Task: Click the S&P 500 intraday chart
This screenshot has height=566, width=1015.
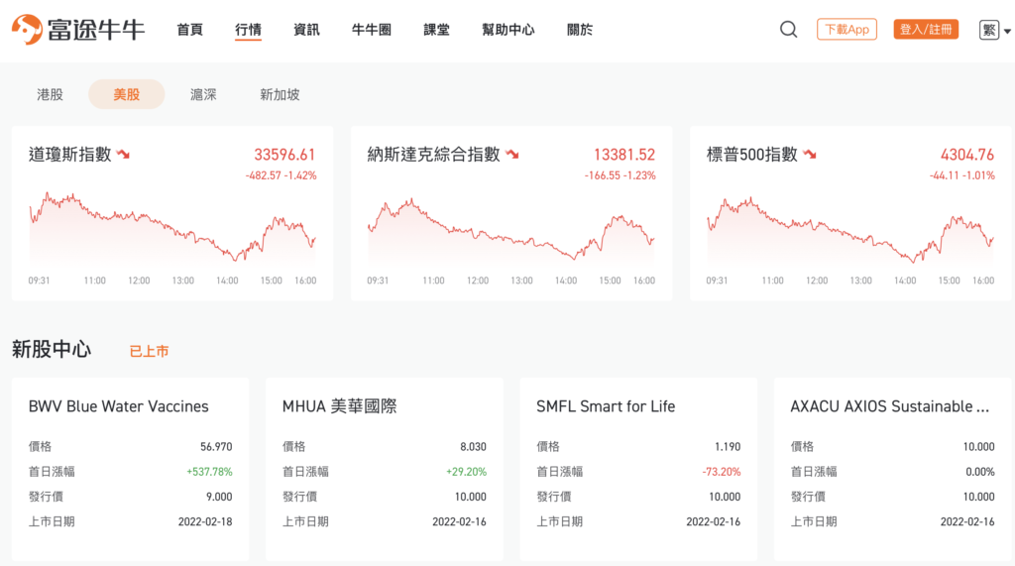Action: (x=850, y=231)
